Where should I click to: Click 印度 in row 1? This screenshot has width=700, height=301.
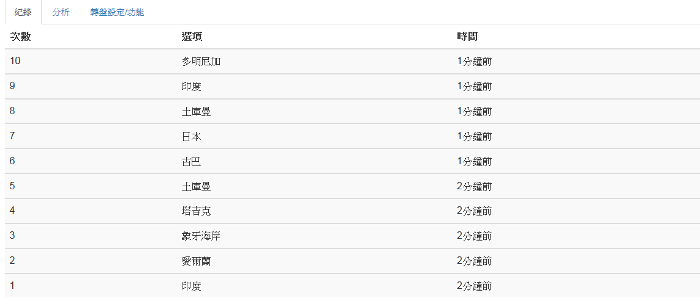(192, 286)
